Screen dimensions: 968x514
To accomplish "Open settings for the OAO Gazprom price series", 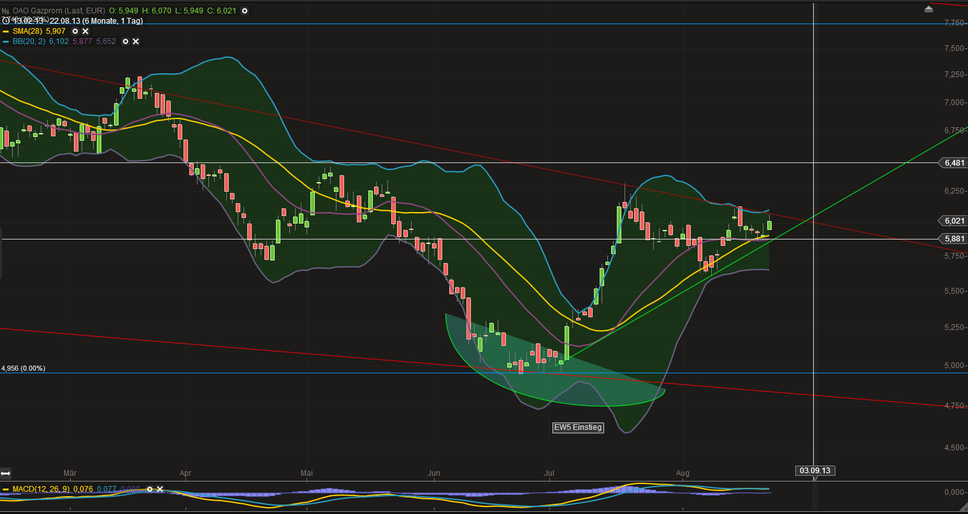I will coord(244,11).
